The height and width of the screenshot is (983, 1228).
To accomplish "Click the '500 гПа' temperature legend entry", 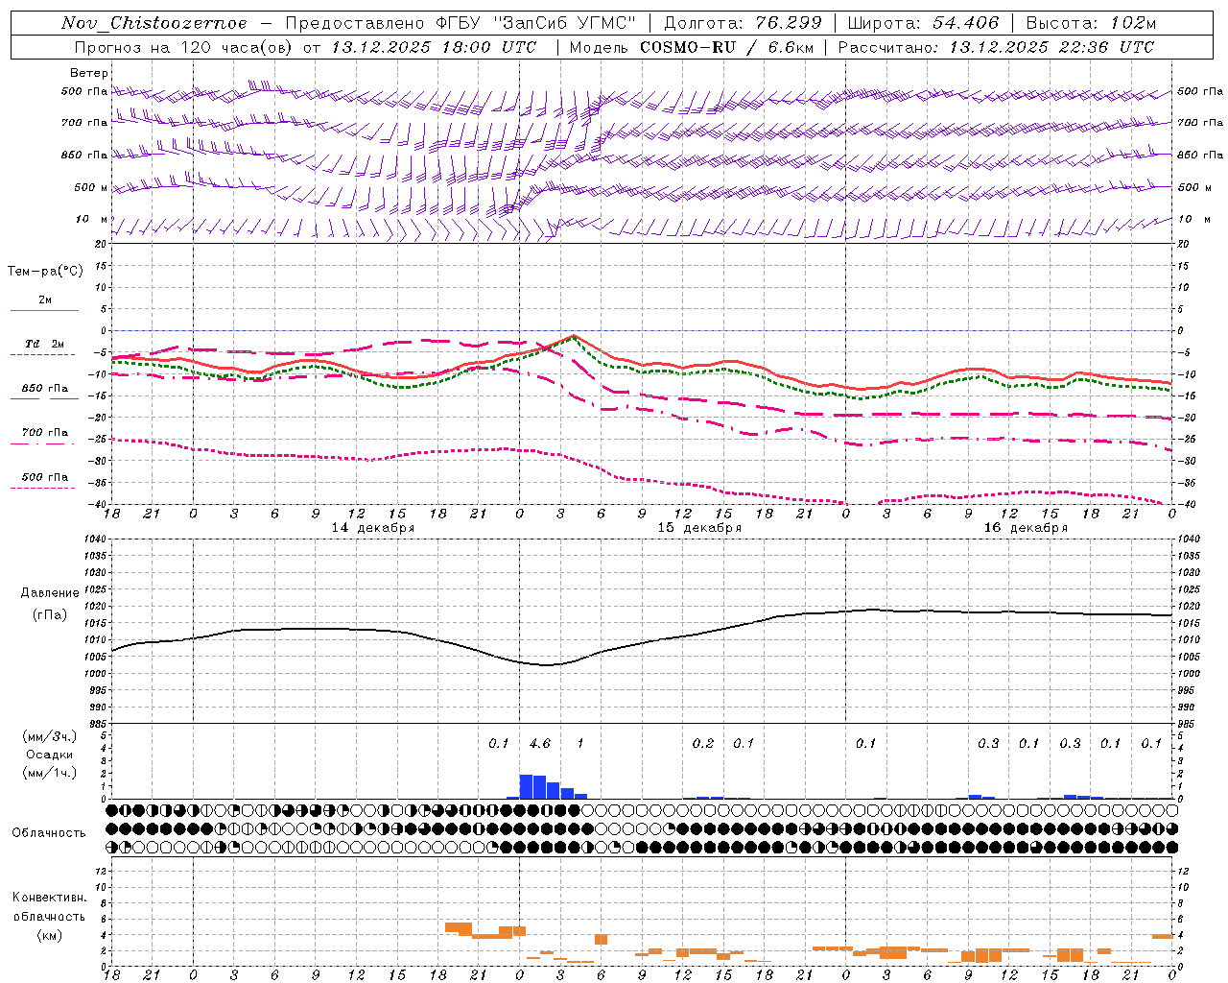I will coord(44,477).
